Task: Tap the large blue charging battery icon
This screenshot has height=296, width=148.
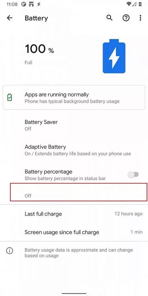Action: [x=114, y=56]
